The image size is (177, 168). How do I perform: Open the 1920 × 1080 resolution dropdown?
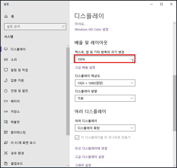tap(105, 83)
